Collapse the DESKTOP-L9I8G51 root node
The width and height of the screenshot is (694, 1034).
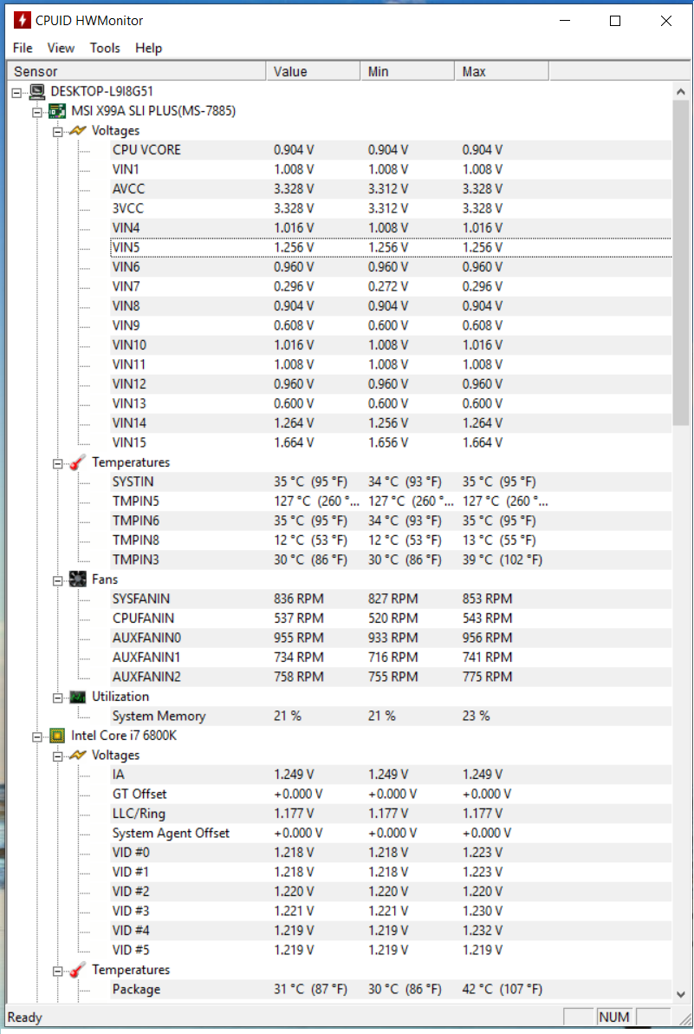(17, 92)
